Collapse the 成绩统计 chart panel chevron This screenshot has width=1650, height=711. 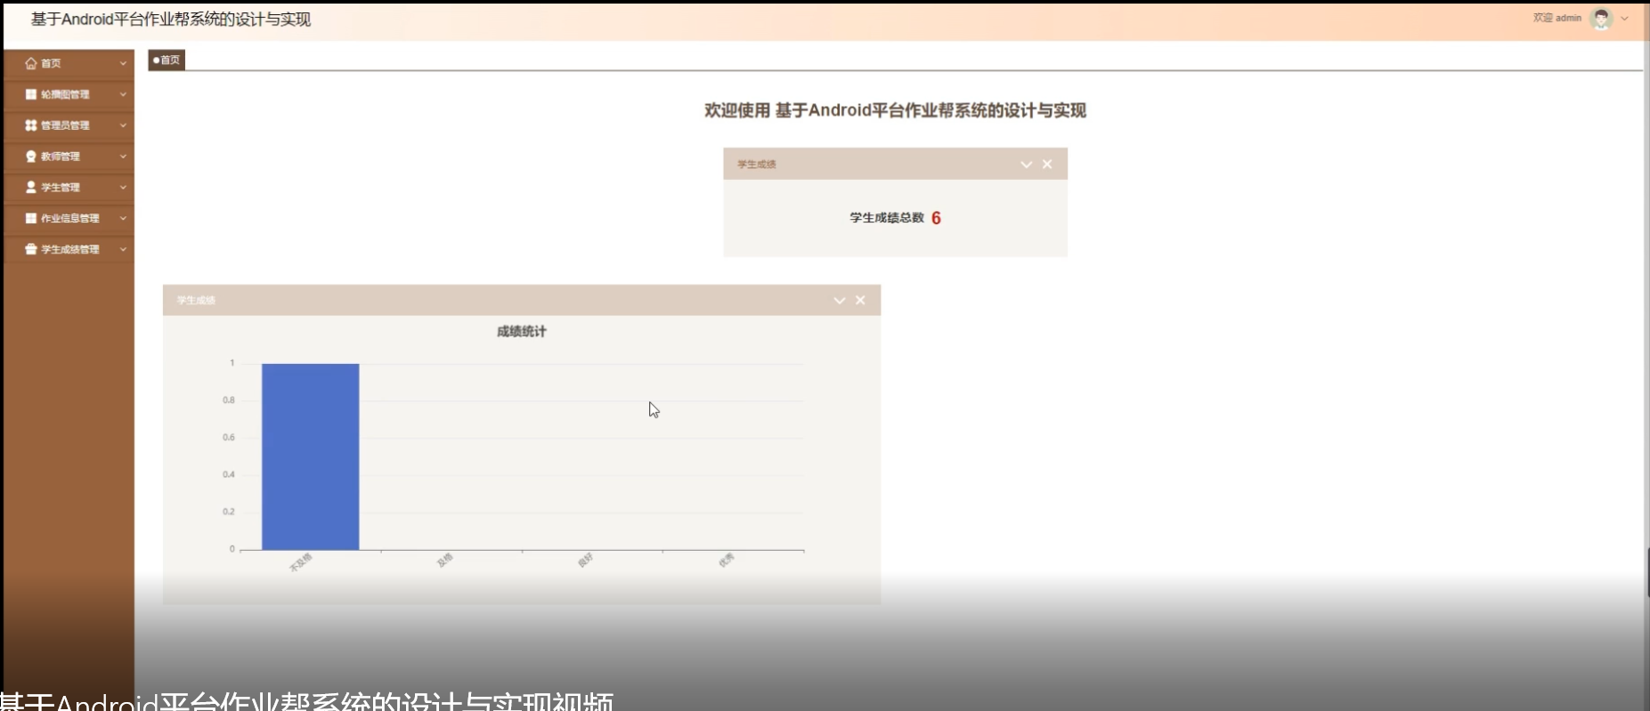839,301
